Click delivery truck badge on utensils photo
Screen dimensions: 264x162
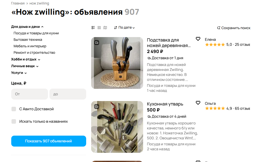click(97, 107)
